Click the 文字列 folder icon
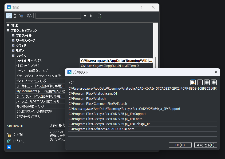The image size is (225, 159). (9, 135)
